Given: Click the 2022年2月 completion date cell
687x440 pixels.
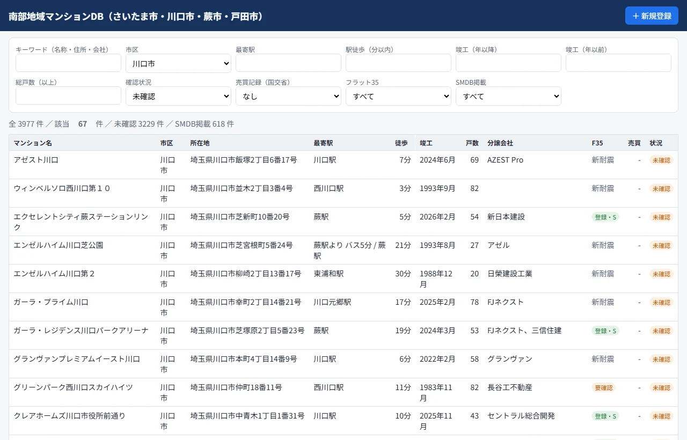Looking at the screenshot, I should click(437, 359).
